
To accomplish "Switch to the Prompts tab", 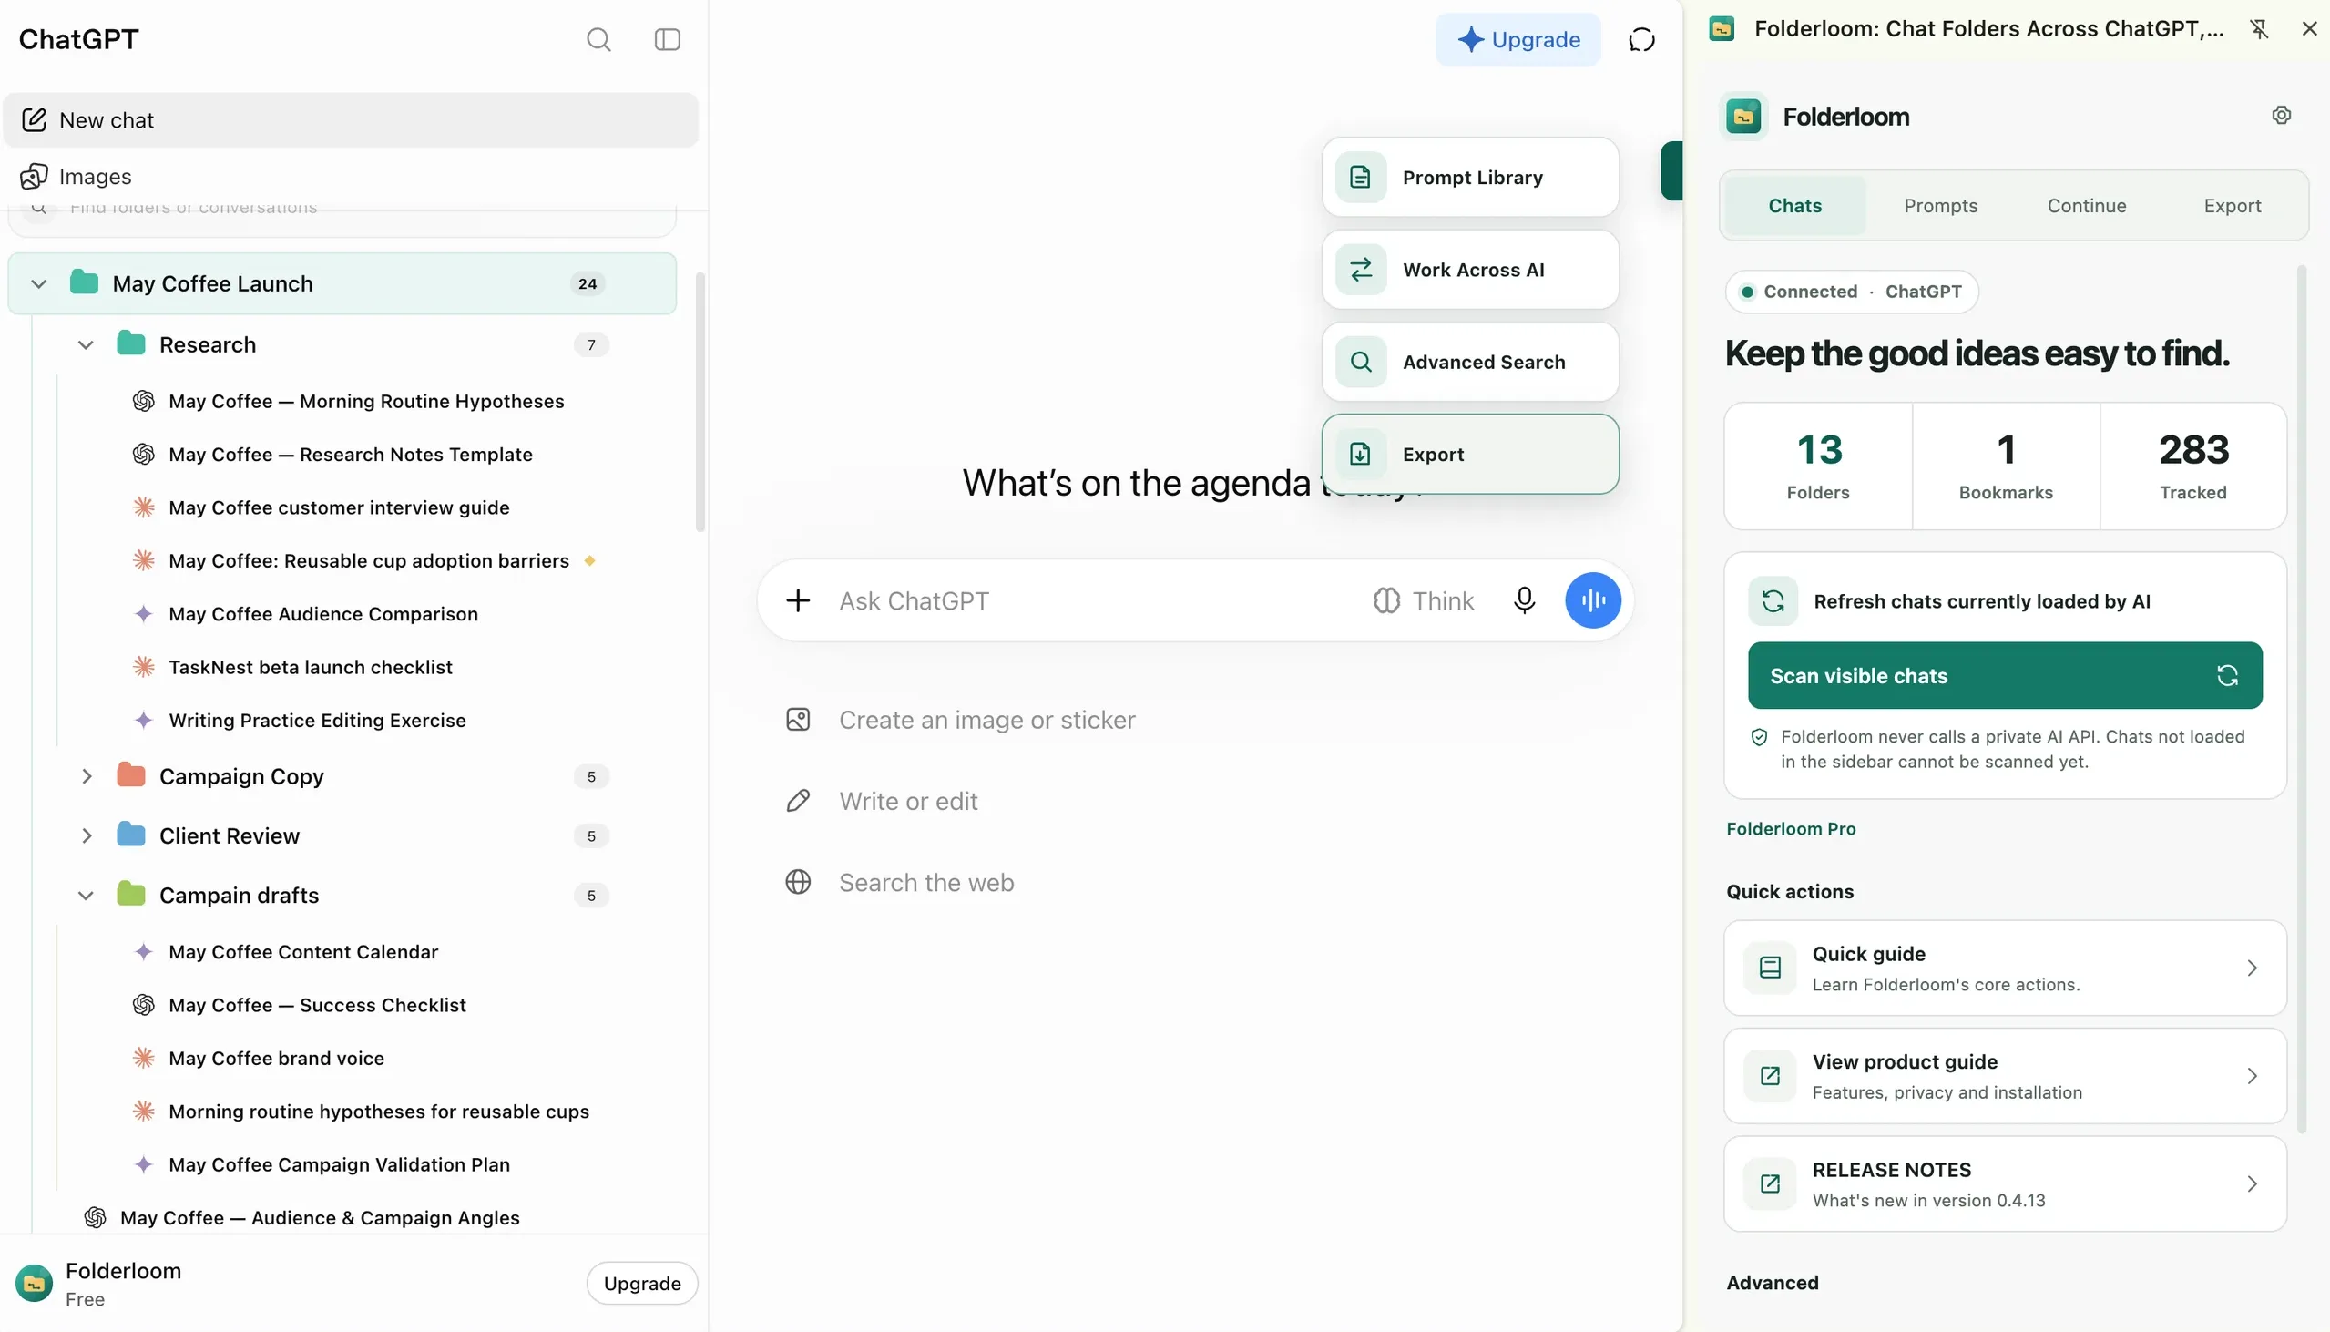I will coord(1939,206).
